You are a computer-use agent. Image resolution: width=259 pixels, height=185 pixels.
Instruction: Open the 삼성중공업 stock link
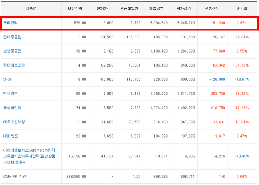[x=12, y=51]
